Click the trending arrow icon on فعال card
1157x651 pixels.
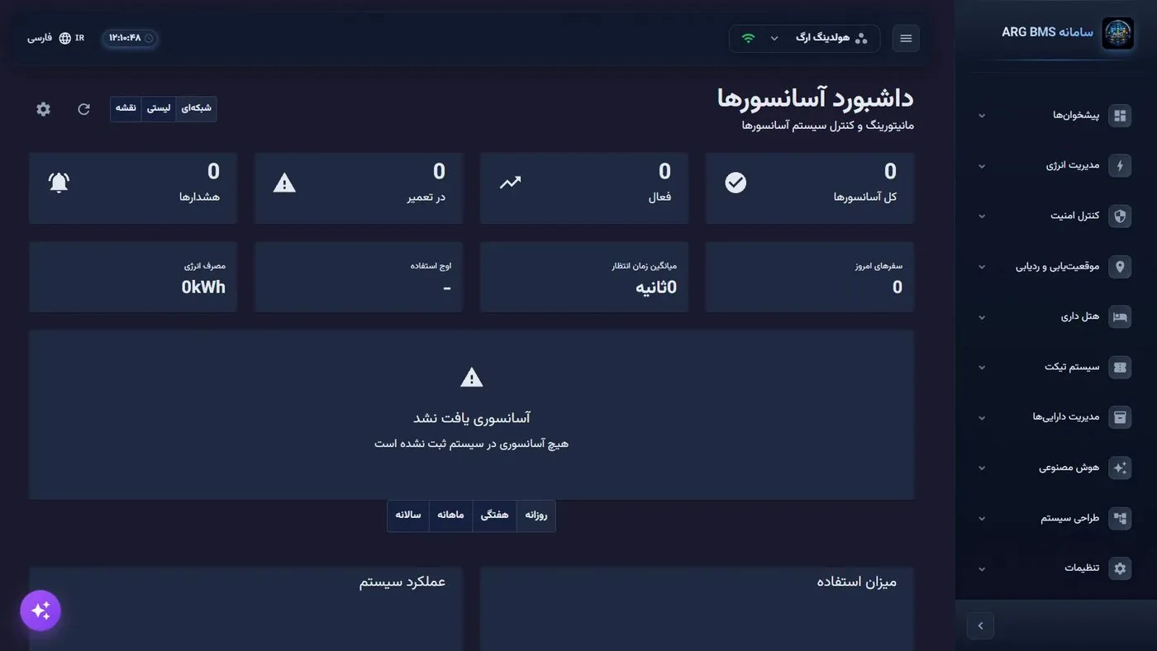tap(510, 183)
